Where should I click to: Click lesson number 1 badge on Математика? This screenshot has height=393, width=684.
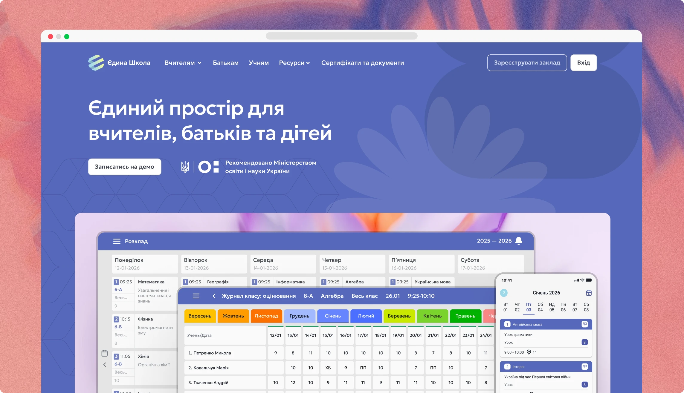[116, 282]
